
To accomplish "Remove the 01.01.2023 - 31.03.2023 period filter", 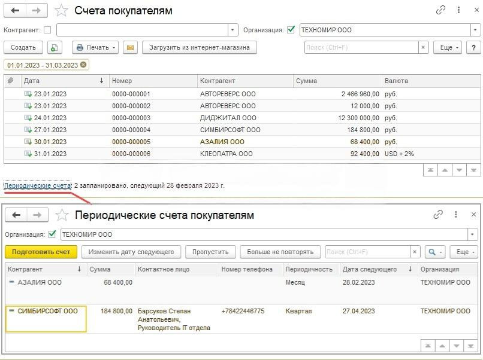I will [83, 65].
